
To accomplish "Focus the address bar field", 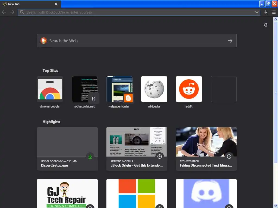I will pyautogui.click(x=139, y=12).
